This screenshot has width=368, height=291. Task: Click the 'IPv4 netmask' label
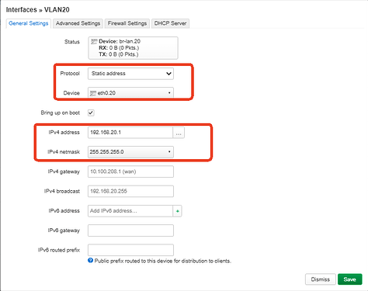pos(64,152)
